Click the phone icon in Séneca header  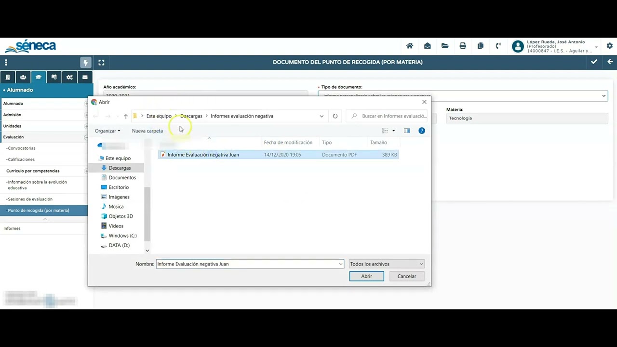(498, 46)
